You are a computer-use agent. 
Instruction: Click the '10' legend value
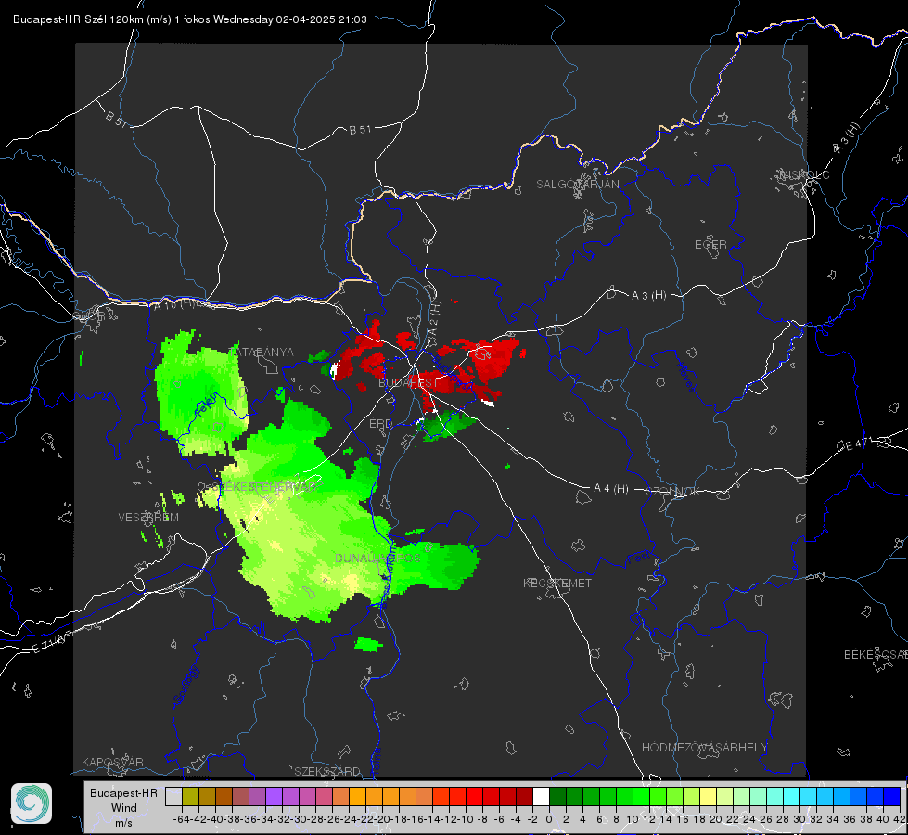point(633,819)
